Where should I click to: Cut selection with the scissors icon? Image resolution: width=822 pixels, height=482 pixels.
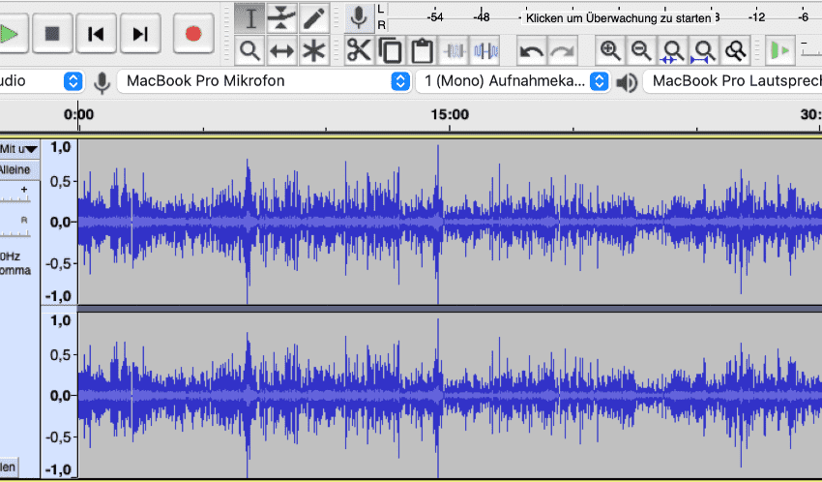(359, 51)
